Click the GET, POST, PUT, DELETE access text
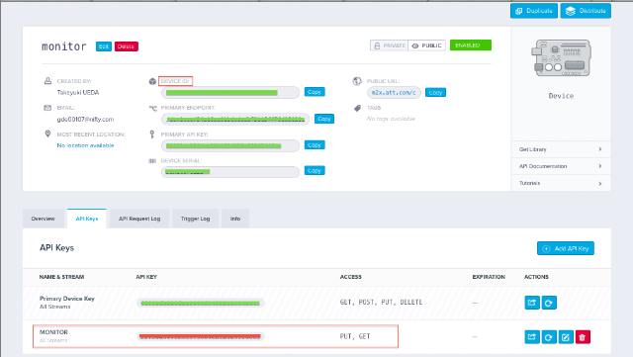This screenshot has height=357, width=633. pyautogui.click(x=381, y=302)
